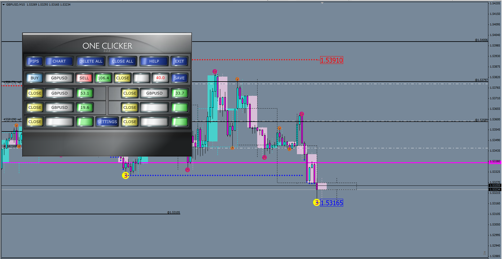Click GBPUSD label in 33.7 row

click(154, 93)
